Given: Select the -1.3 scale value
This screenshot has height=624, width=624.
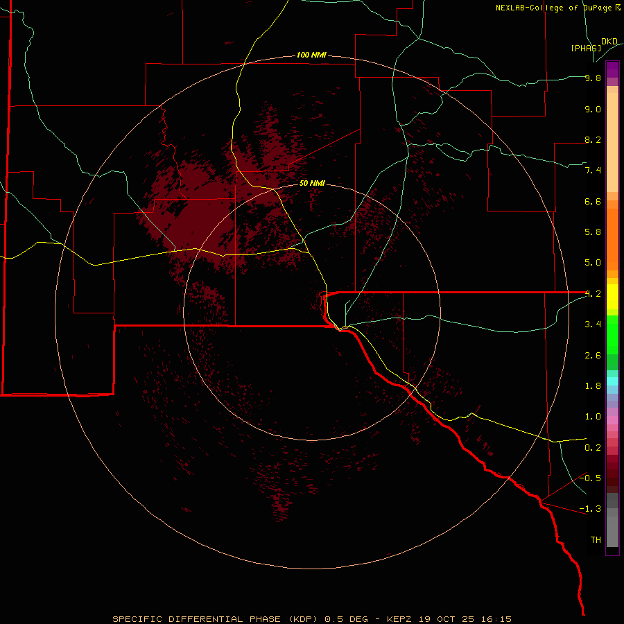Looking at the screenshot, I should [590, 509].
